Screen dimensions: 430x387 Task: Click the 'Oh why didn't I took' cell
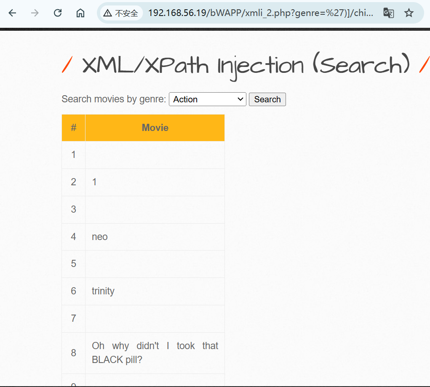tap(155, 353)
